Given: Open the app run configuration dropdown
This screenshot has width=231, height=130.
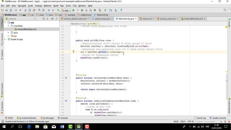Looking at the screenshot, I should [x=66, y=10].
